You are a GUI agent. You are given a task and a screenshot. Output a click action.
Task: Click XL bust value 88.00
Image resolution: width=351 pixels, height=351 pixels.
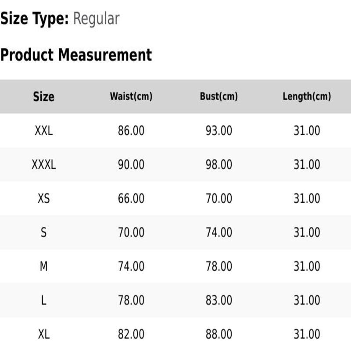point(218,334)
